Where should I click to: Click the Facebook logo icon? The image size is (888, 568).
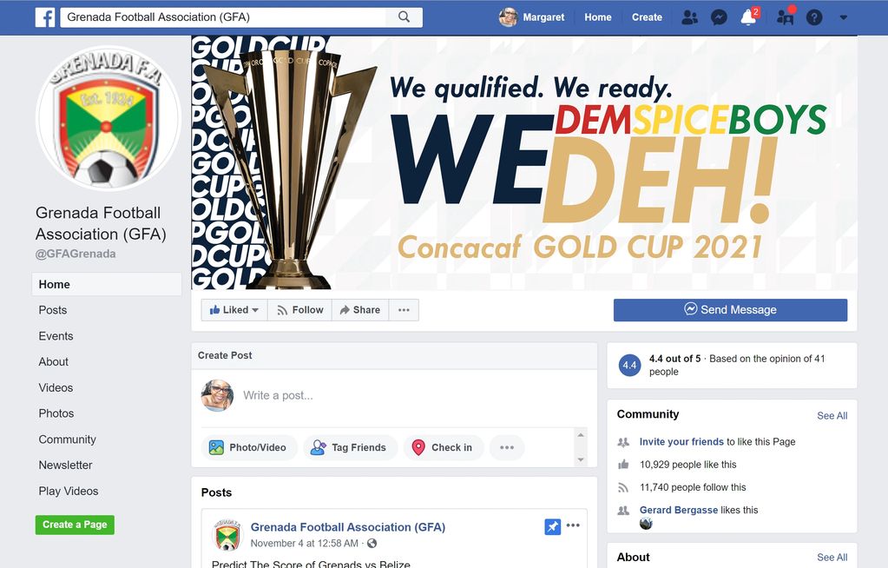tap(45, 17)
